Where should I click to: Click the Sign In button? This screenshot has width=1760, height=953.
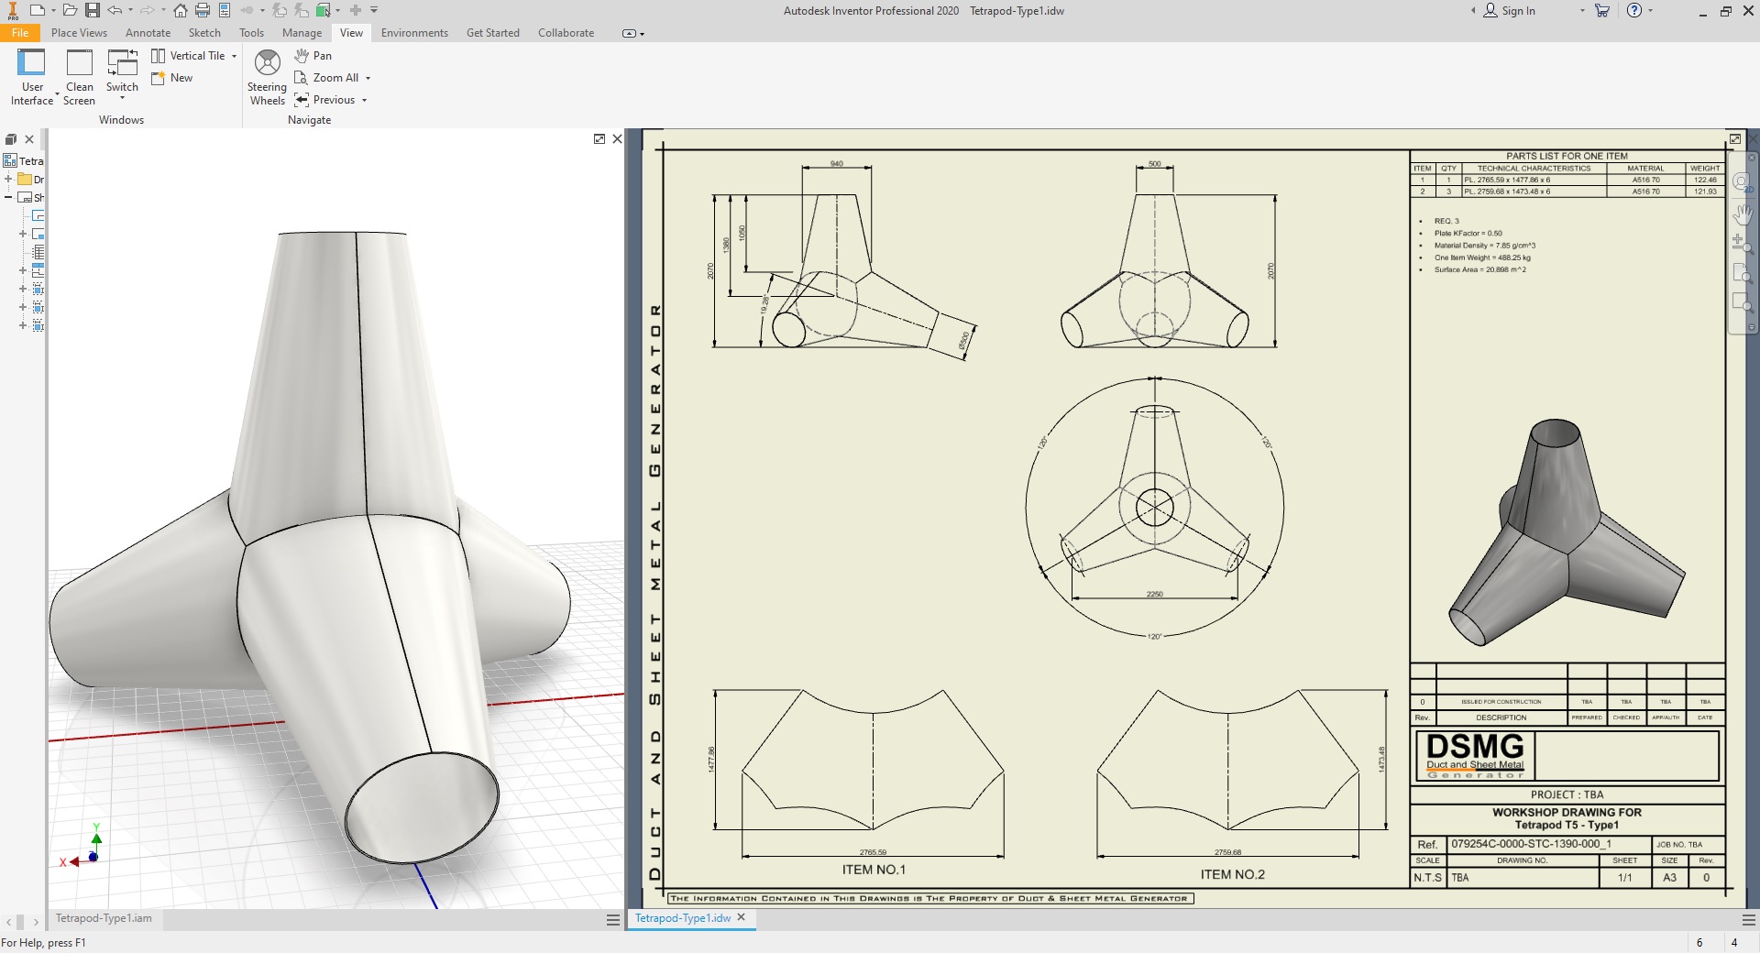[1510, 11]
